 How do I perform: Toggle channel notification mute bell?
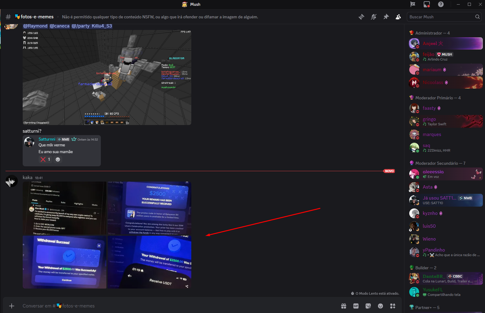pyautogui.click(x=374, y=17)
